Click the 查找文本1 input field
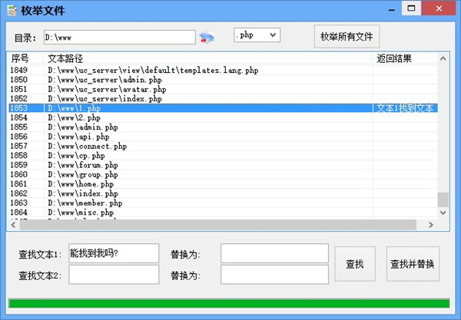 click(114, 253)
